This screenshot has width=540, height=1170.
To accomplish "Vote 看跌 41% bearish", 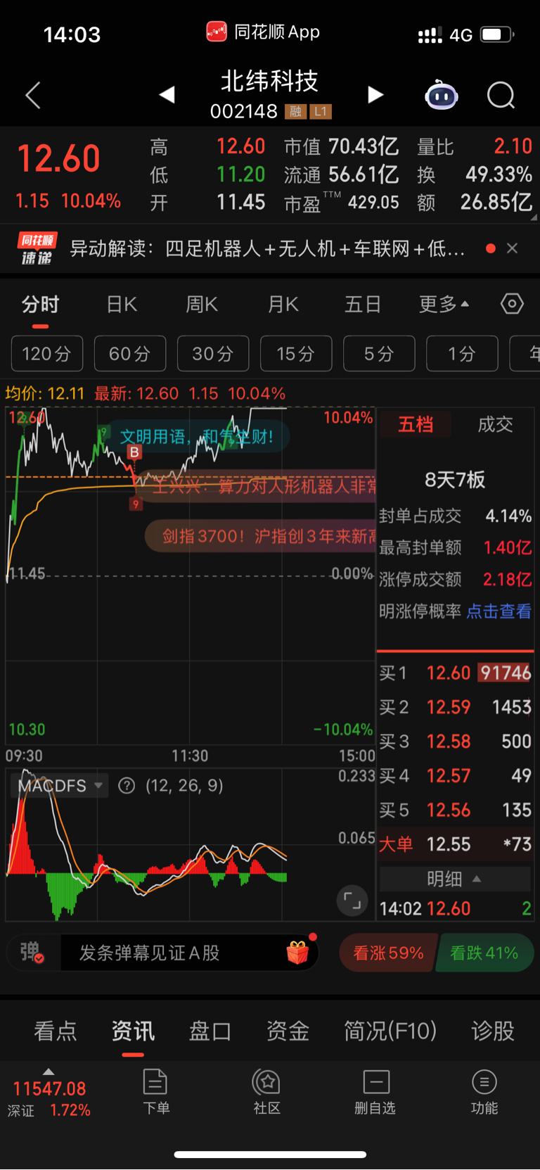I will coord(484,953).
